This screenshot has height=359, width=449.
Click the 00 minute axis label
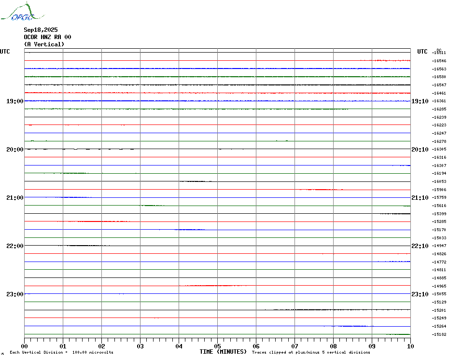pyautogui.click(x=24, y=346)
